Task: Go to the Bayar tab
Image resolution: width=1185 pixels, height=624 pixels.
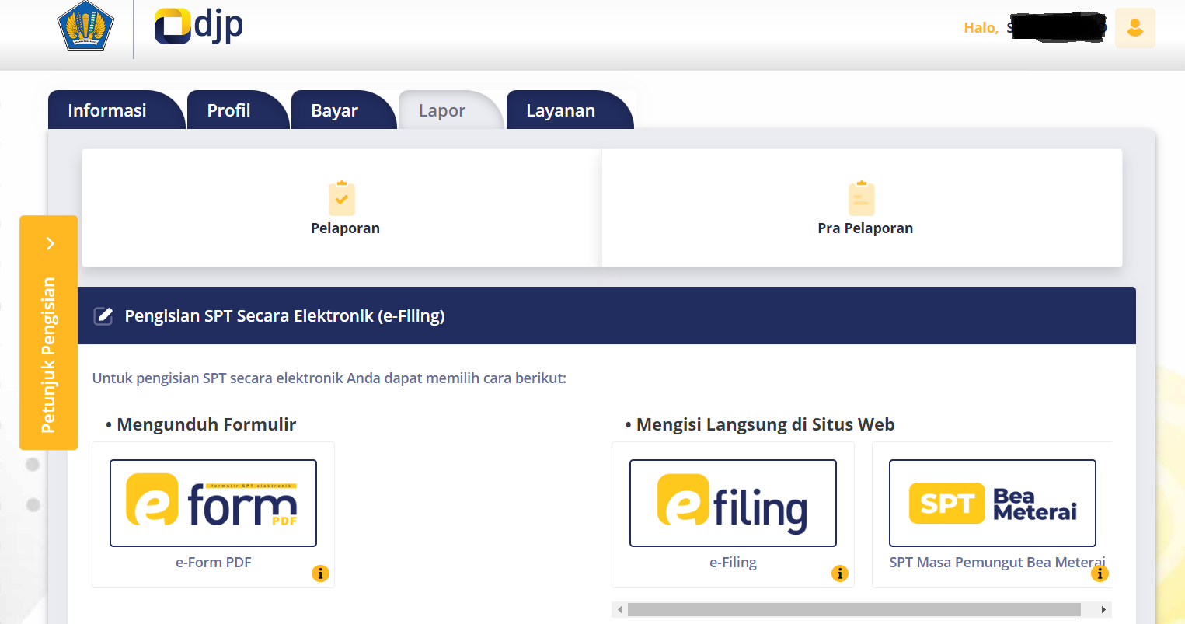Action: [343, 110]
